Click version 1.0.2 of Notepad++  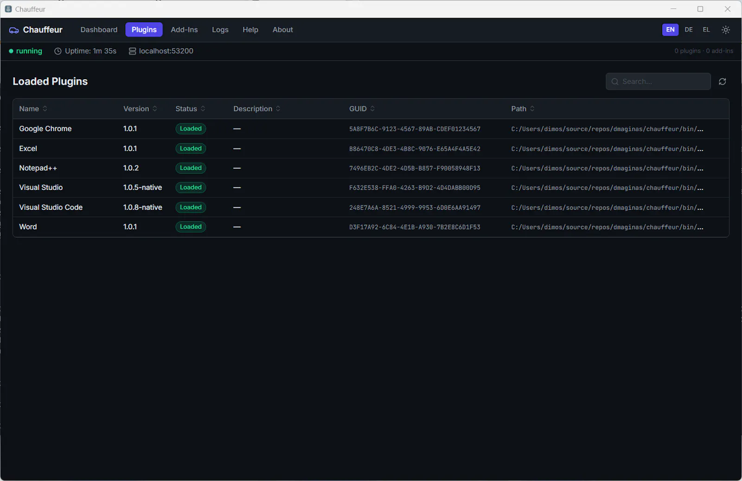point(131,168)
